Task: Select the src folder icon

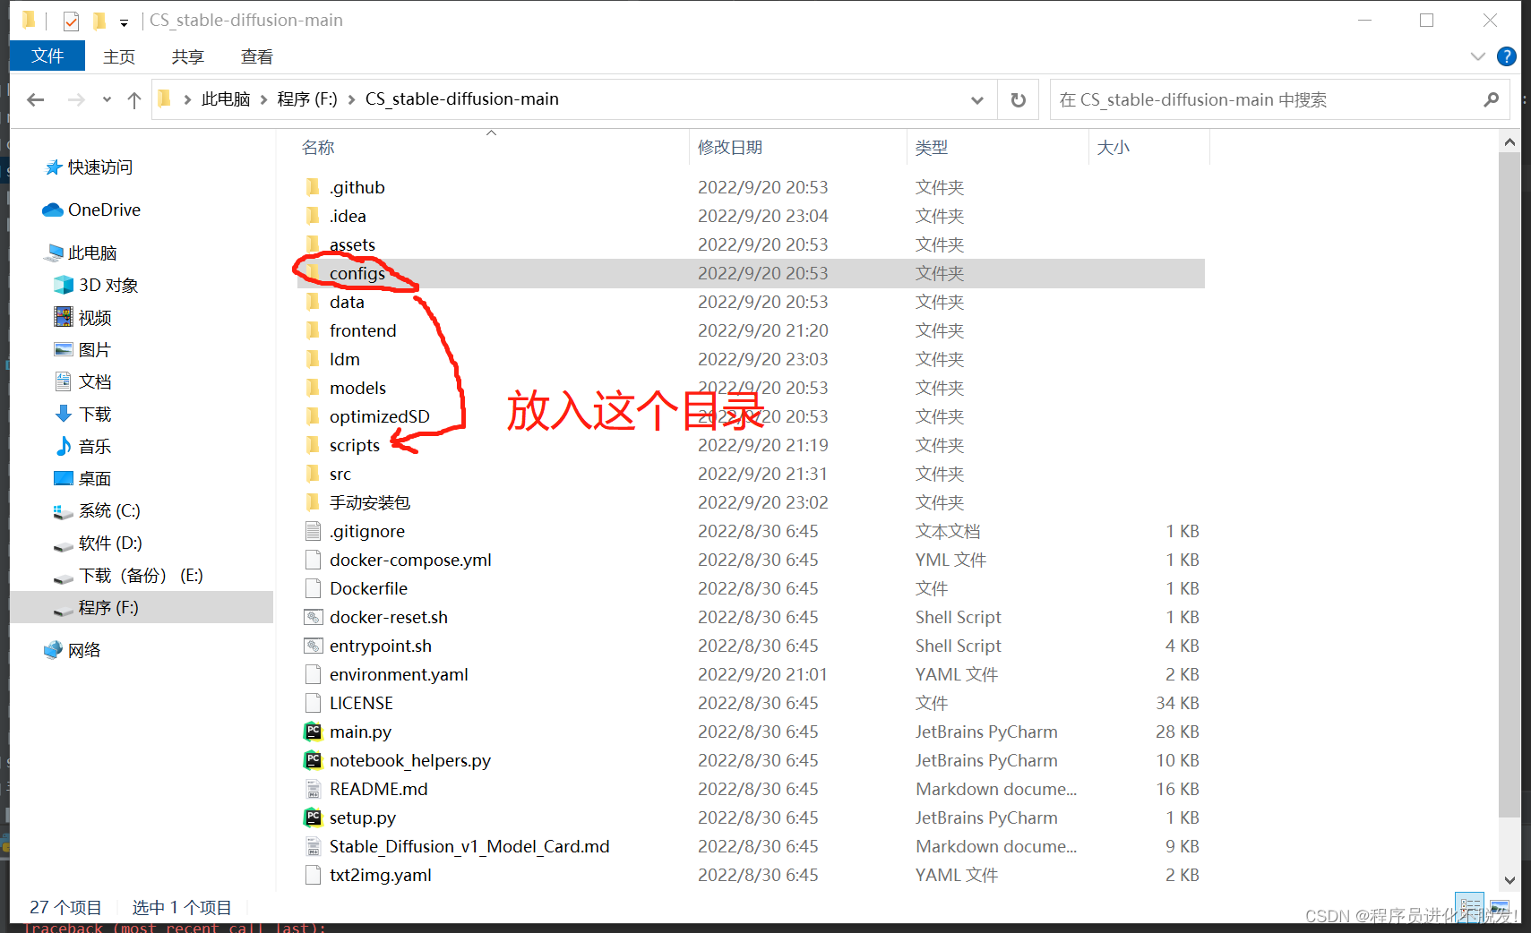Action: click(313, 474)
